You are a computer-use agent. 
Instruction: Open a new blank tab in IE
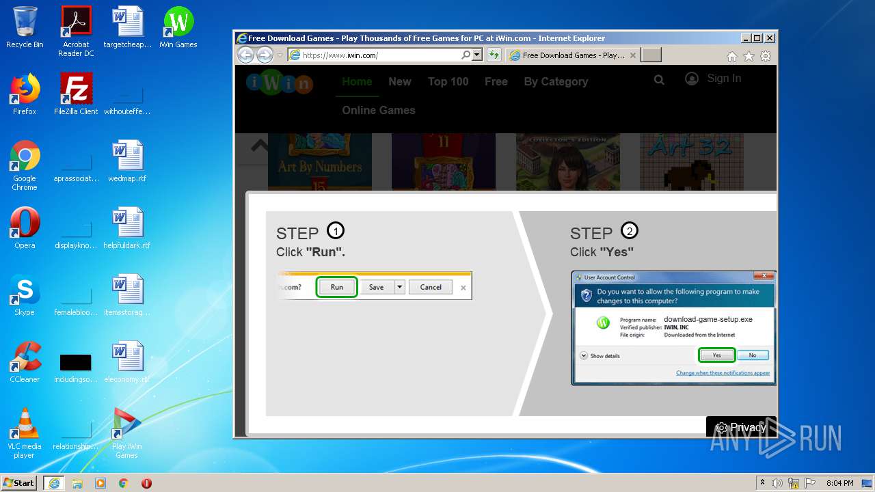tap(651, 55)
